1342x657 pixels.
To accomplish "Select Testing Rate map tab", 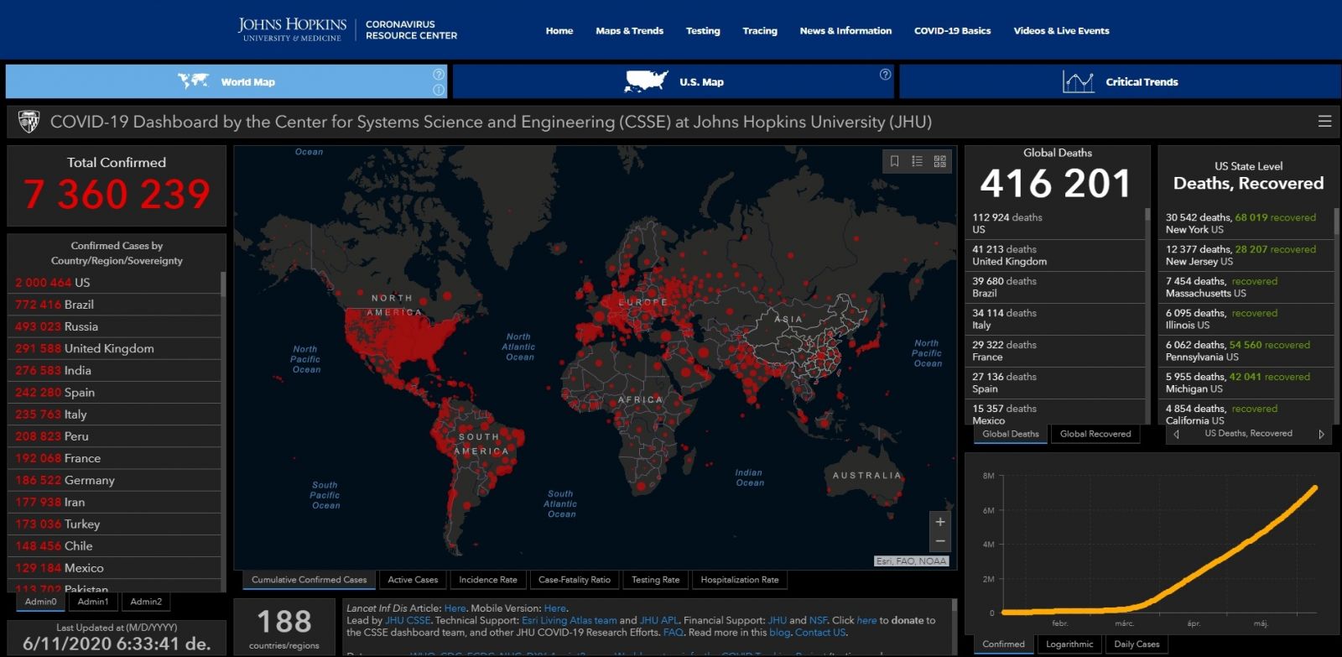I will (655, 580).
